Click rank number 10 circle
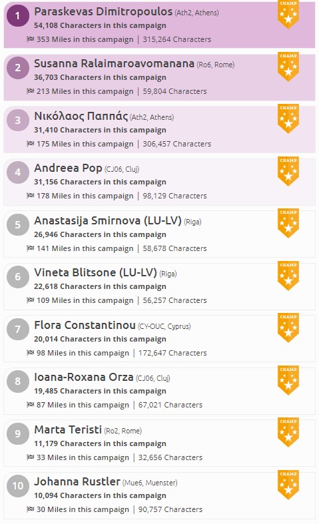Screen dimensions: 319x524 click(x=18, y=485)
